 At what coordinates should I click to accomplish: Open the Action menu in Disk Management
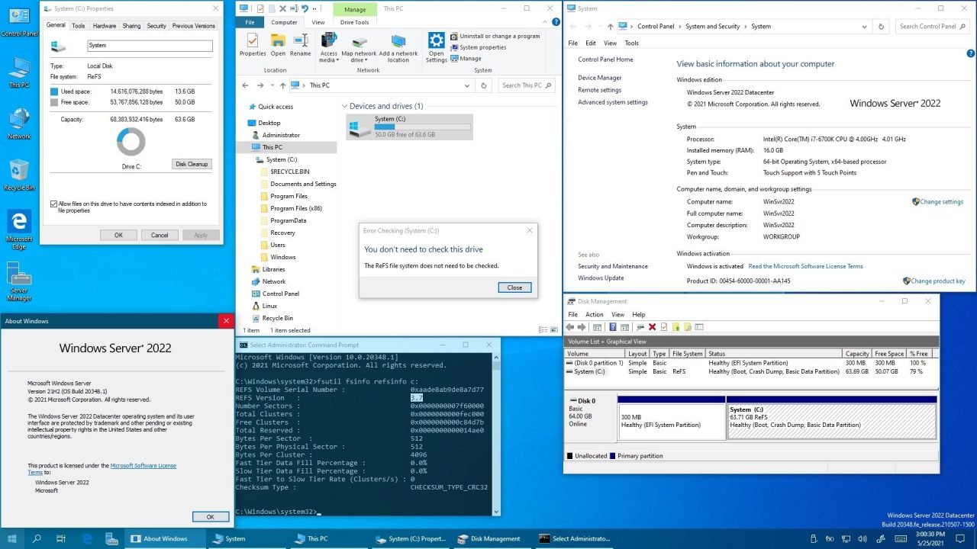[595, 313]
